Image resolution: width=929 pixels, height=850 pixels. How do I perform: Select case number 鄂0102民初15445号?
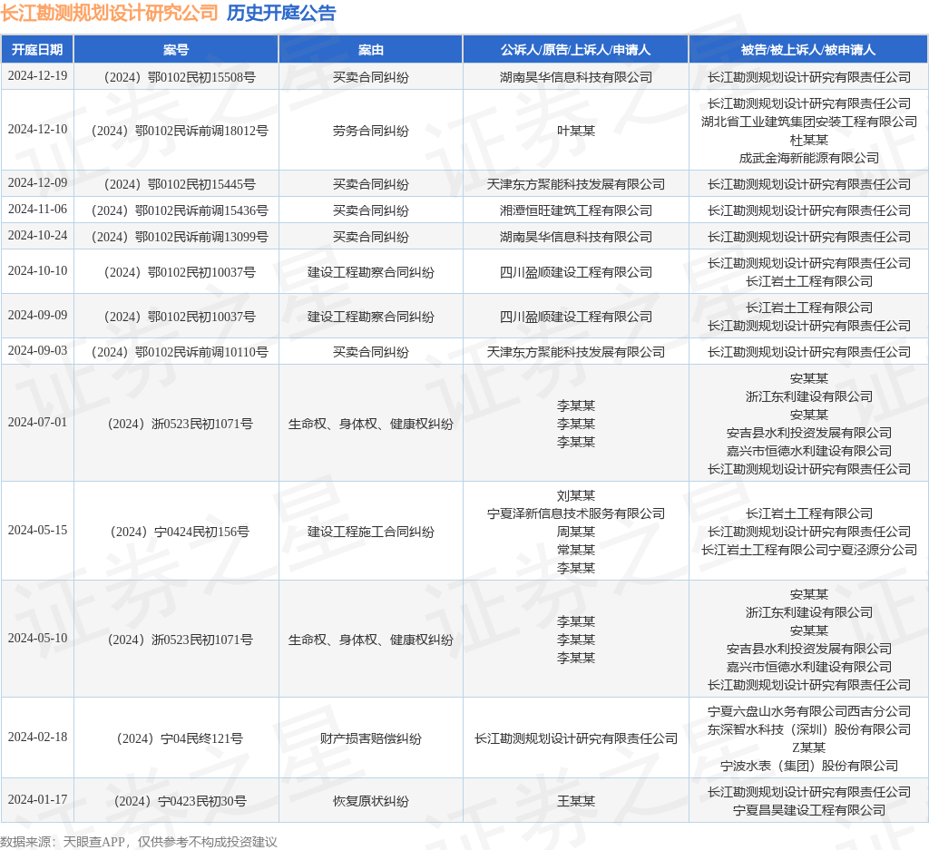[180, 184]
